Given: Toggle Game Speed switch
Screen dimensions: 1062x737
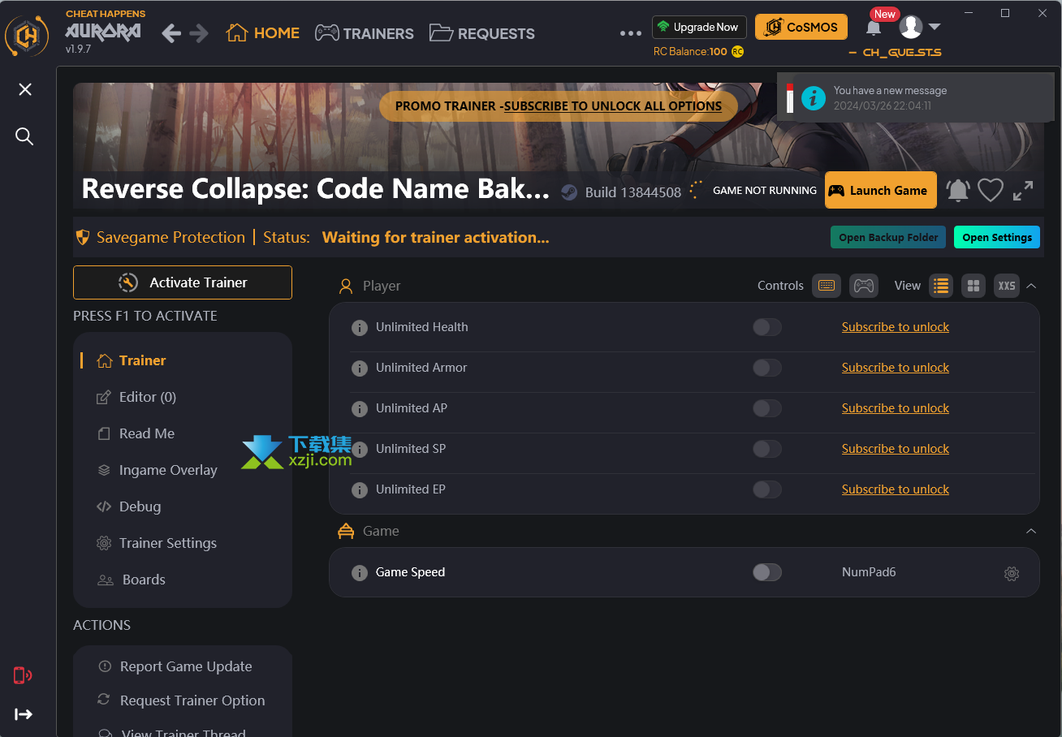Looking at the screenshot, I should pos(767,572).
